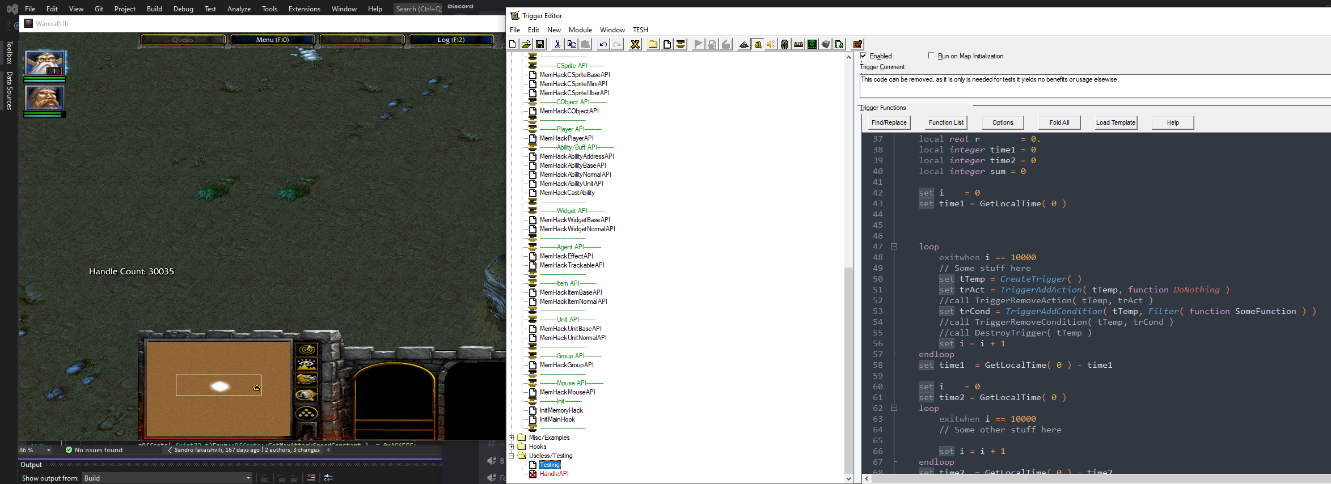Open the Data Sources side tab
Image resolution: width=1331 pixels, height=484 pixels.
[x=9, y=90]
